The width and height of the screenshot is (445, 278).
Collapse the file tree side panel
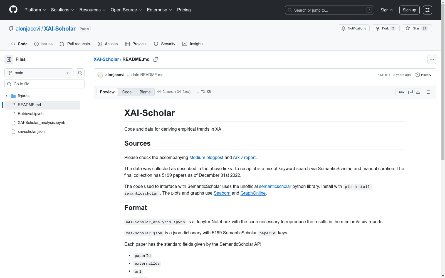point(9,59)
